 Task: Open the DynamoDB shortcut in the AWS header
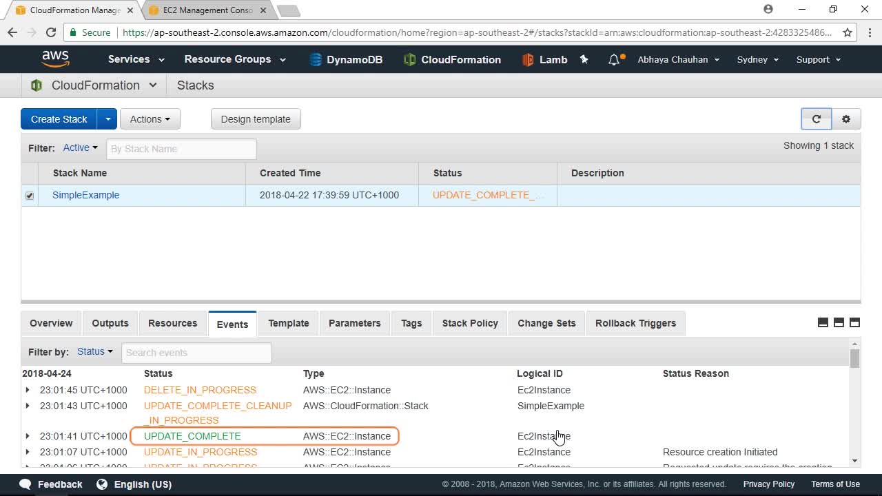pos(346,59)
